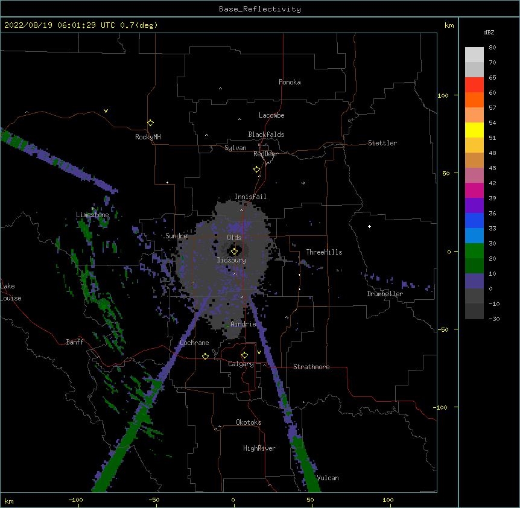The height and width of the screenshot is (508, 520).
Task: Click the yellow diamond marker beside Cochrane
Action: (205, 356)
